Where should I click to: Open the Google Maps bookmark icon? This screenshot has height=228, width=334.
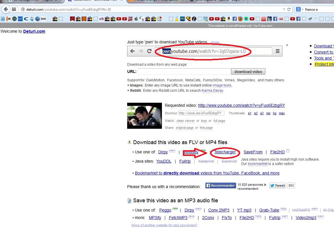(159, 19)
